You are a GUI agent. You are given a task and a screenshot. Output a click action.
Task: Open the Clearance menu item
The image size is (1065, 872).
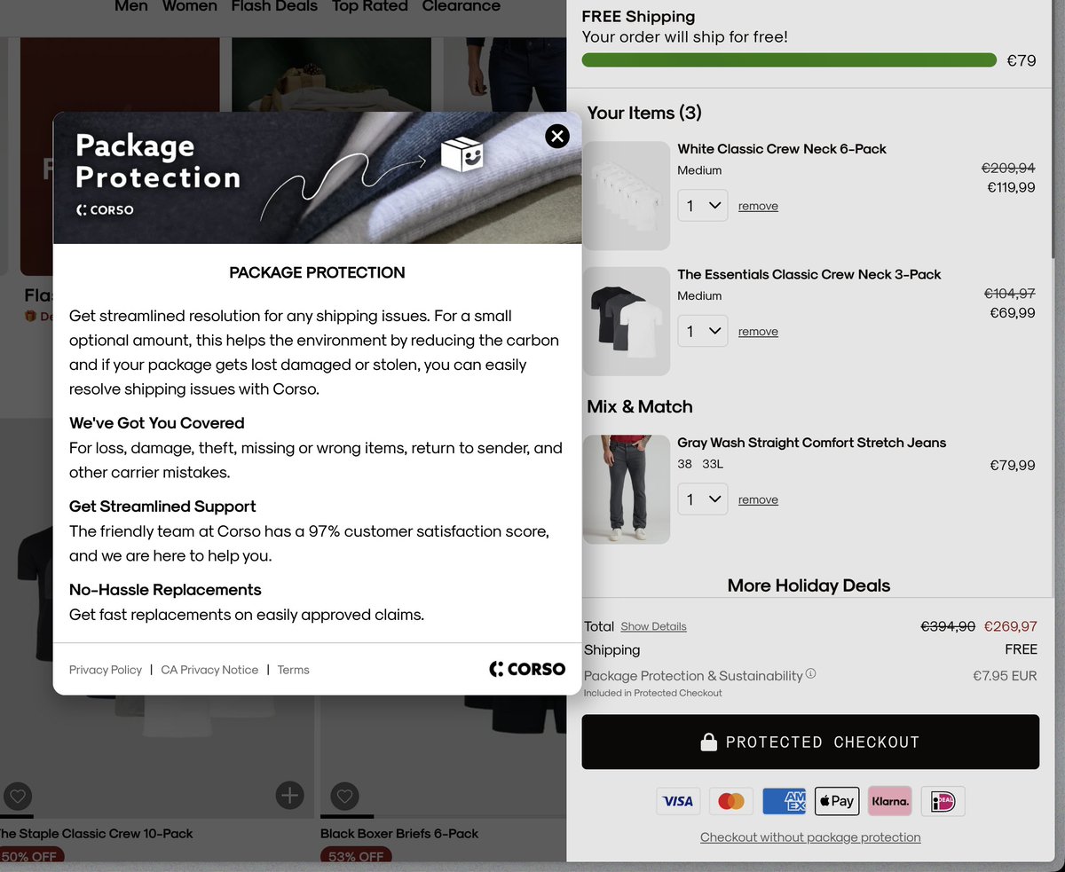point(461,6)
